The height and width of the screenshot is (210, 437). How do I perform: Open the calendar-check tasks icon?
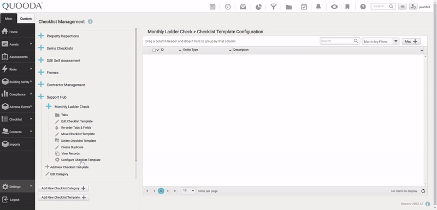coord(304,7)
